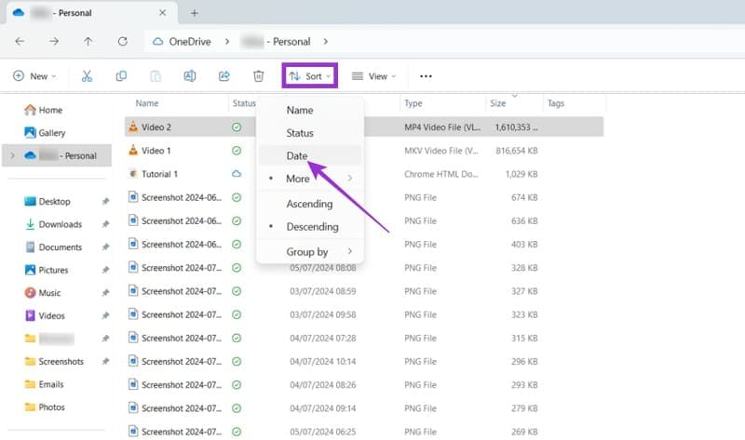Click the Name column header
Image resolution: width=745 pixels, height=440 pixels.
click(x=147, y=103)
